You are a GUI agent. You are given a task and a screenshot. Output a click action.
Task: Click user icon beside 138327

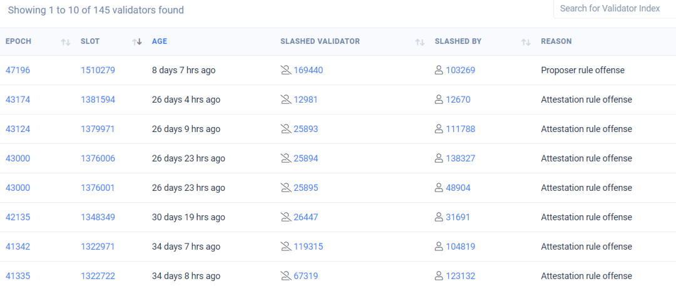439,158
